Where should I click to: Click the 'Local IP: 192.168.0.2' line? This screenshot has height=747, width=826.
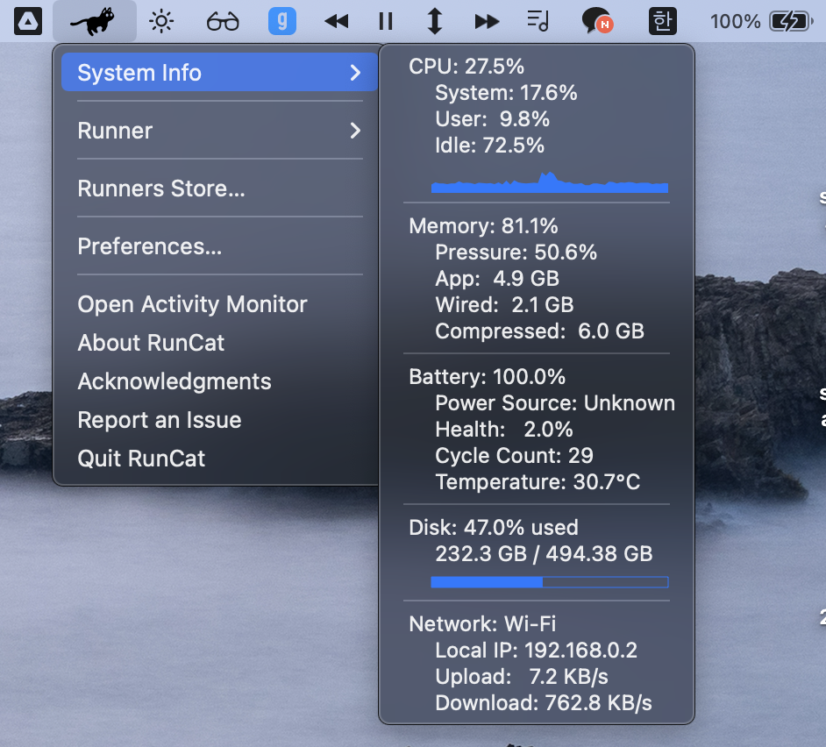pyautogui.click(x=536, y=650)
